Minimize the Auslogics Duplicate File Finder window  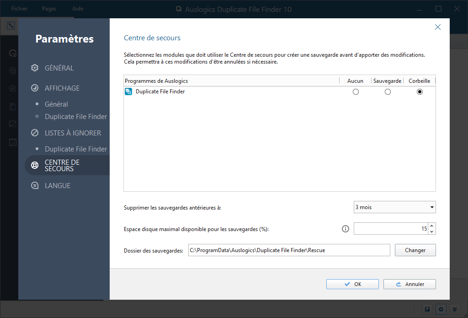420,10
